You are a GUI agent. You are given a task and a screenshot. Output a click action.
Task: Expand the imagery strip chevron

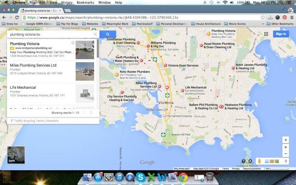(x=286, y=161)
